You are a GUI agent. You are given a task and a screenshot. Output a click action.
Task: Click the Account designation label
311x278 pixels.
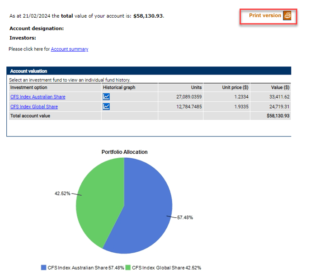[x=37, y=28]
